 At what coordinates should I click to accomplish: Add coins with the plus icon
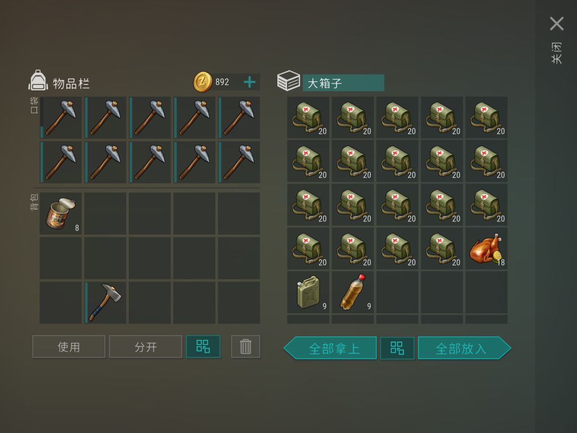pyautogui.click(x=249, y=82)
